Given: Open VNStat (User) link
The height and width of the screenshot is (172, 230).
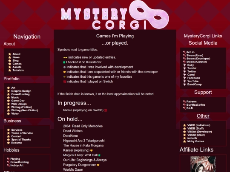Looking at the screenshot, I should coord(196,135).
